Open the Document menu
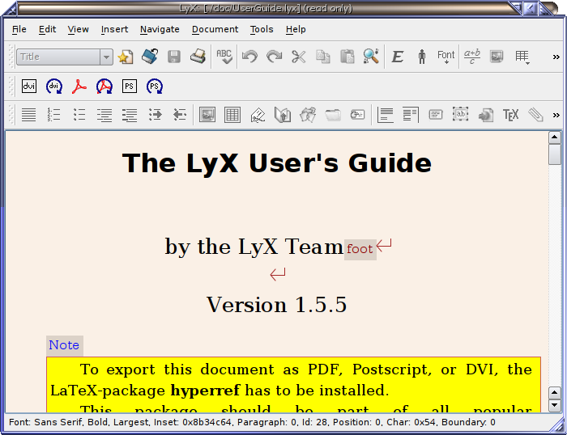 coord(215,29)
